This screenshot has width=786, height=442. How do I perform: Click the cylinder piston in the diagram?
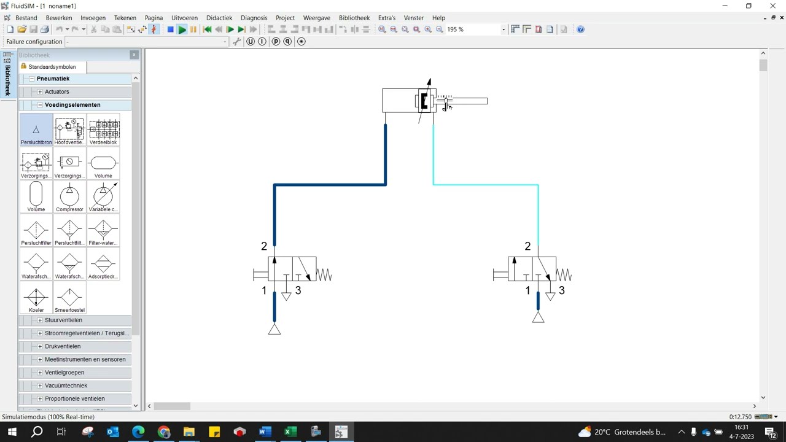(x=424, y=101)
